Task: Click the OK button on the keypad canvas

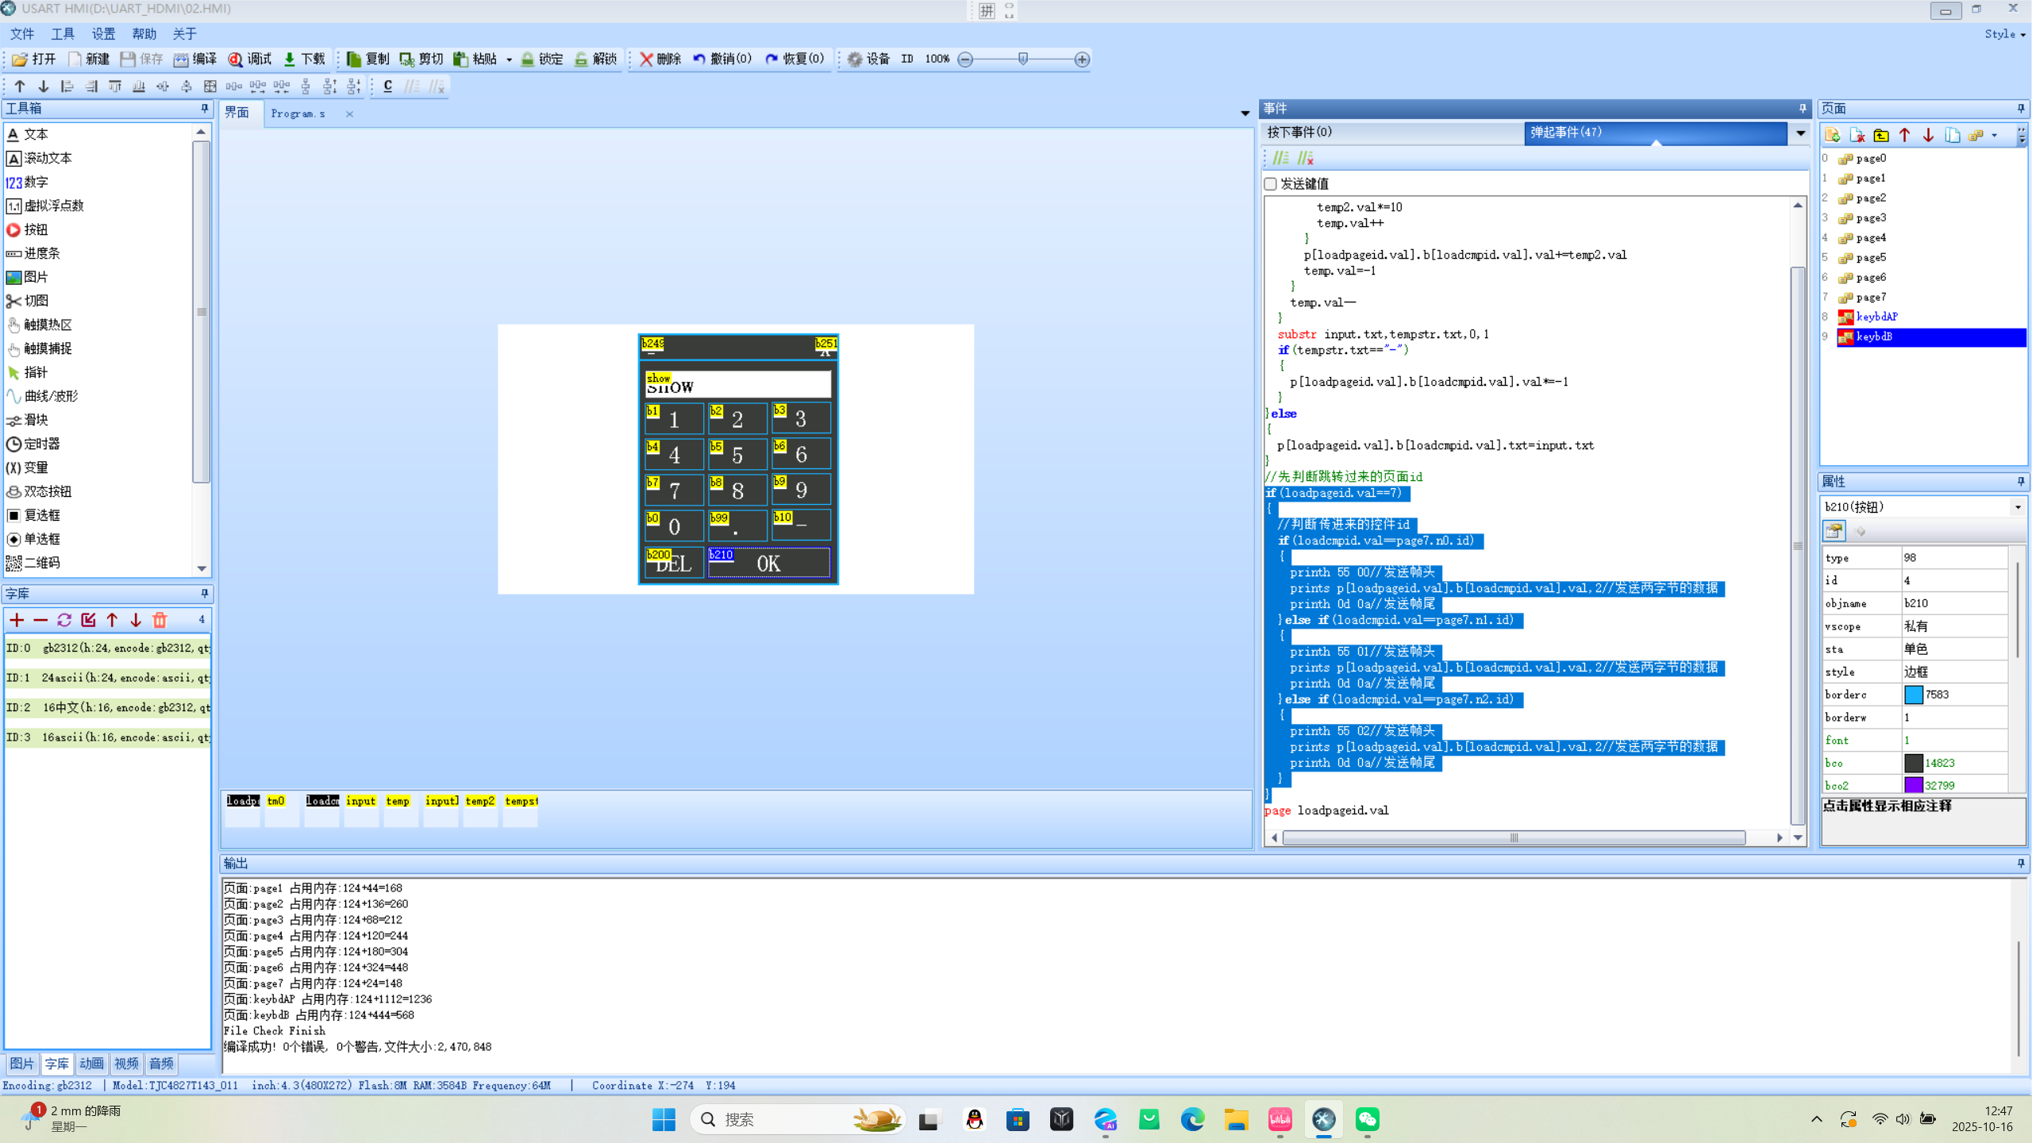Action: tap(768, 564)
